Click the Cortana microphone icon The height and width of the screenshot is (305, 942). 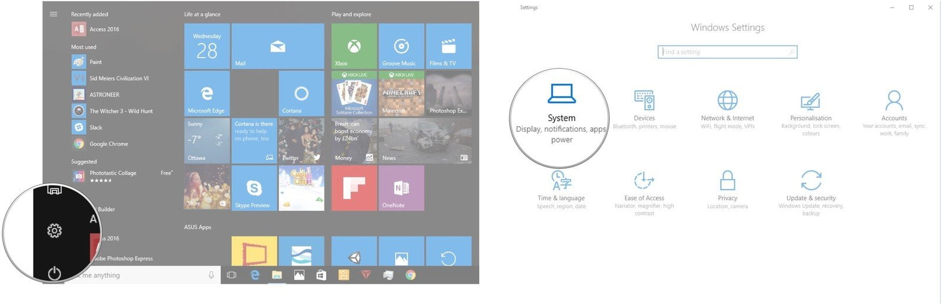click(211, 275)
